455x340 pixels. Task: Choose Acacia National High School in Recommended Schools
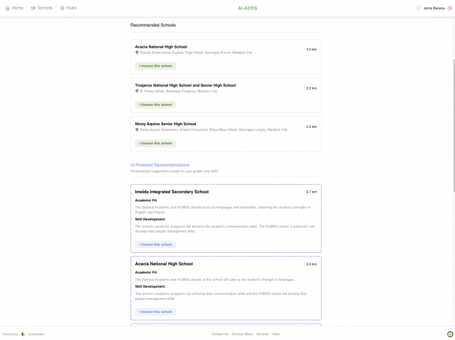coord(156,66)
